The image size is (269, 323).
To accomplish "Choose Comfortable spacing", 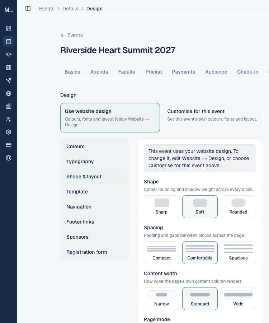I will click(200, 253).
